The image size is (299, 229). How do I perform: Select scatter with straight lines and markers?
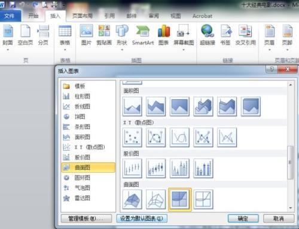coord(203,138)
